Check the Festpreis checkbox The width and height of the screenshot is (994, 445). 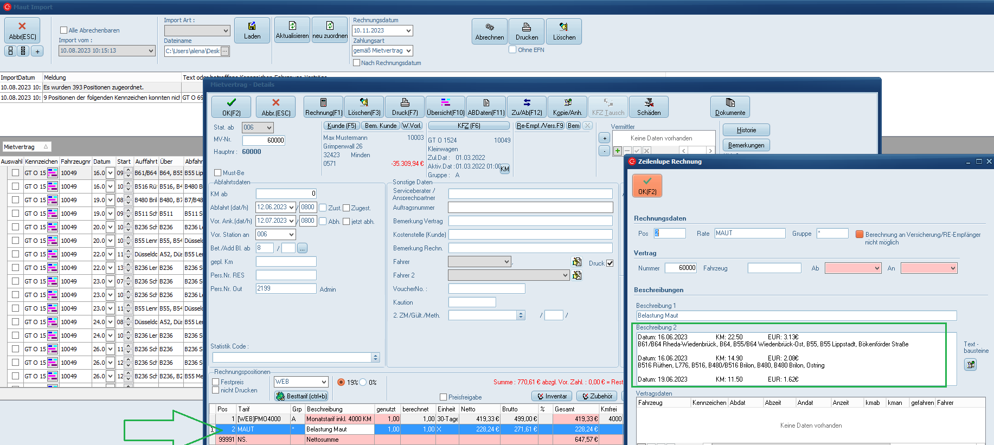(216, 382)
